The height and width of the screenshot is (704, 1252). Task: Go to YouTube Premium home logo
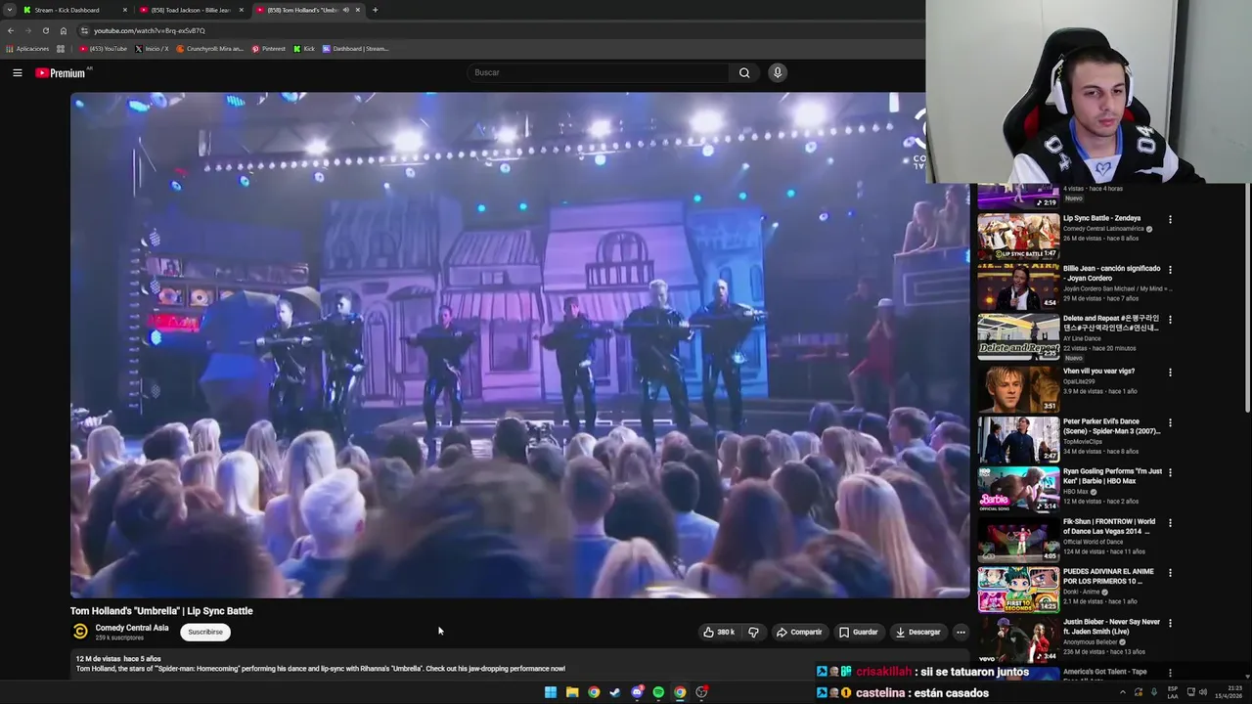[x=61, y=72]
